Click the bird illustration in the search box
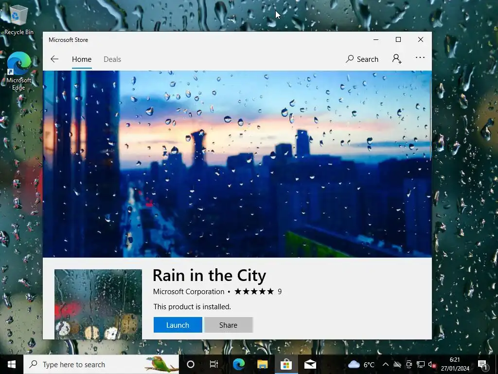This screenshot has height=374, width=498. 161,364
